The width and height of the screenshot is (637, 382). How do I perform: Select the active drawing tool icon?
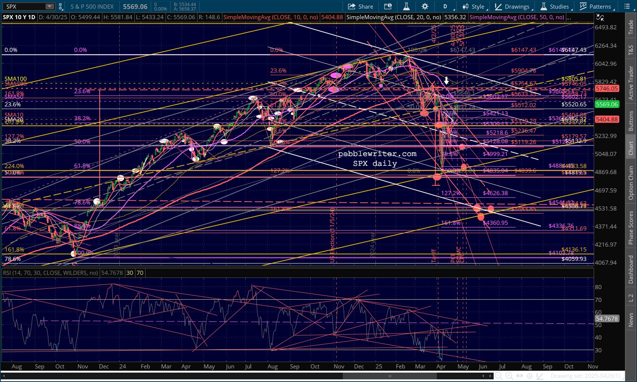[x=540, y=376]
